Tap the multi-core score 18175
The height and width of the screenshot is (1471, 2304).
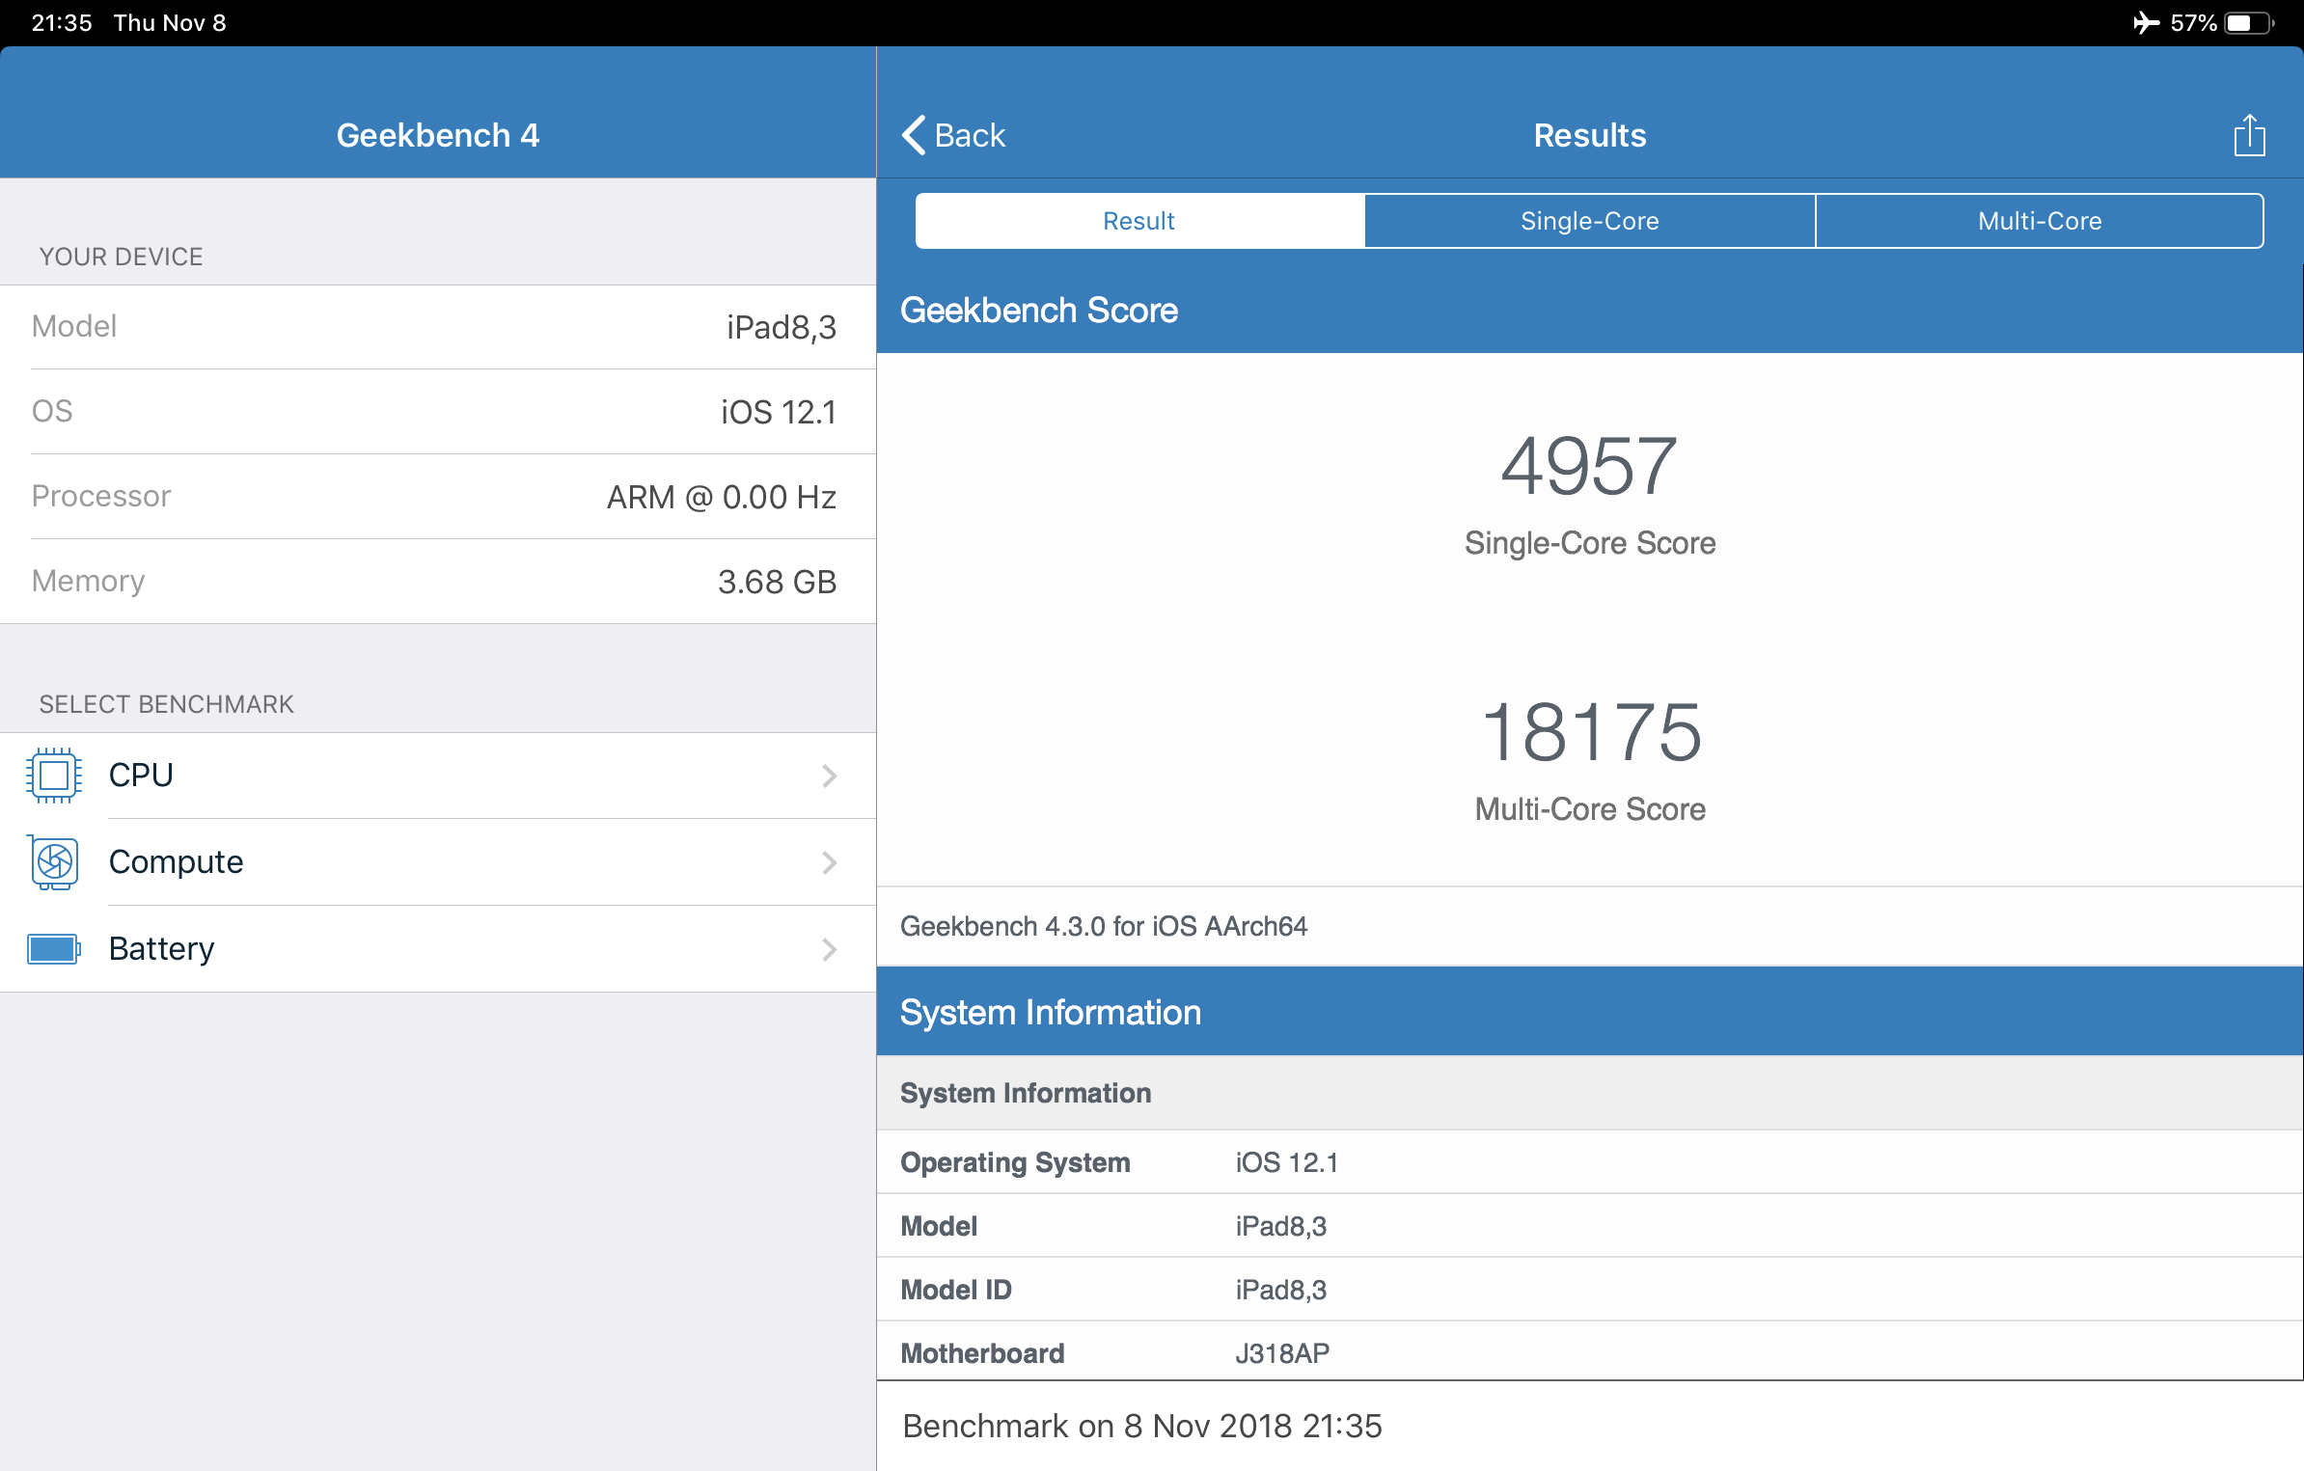pos(1590,732)
